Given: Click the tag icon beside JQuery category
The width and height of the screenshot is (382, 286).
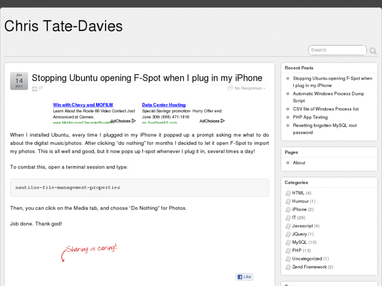Looking at the screenshot, I should (x=288, y=235).
